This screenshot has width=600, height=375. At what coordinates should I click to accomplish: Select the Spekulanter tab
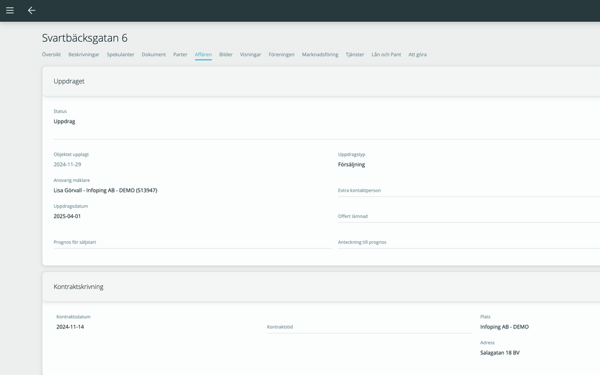[x=121, y=55]
